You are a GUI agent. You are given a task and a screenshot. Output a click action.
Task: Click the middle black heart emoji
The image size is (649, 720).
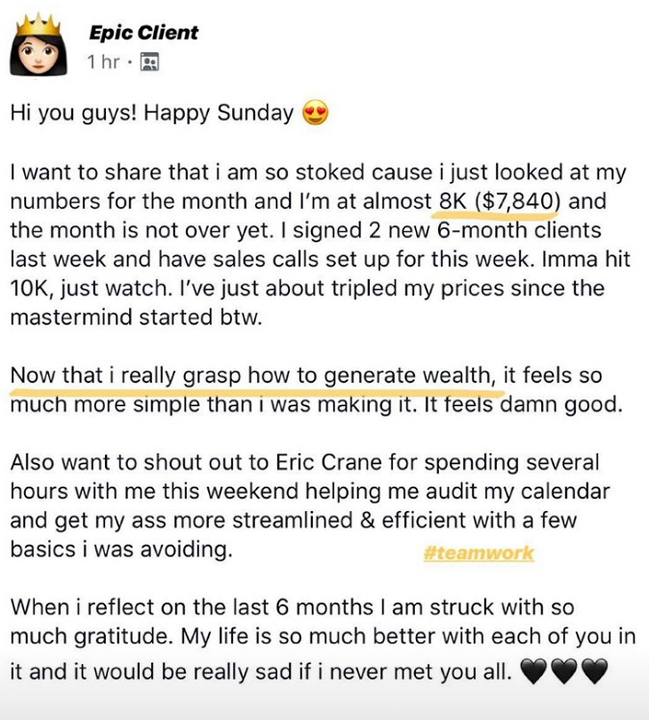pyautogui.click(x=564, y=671)
